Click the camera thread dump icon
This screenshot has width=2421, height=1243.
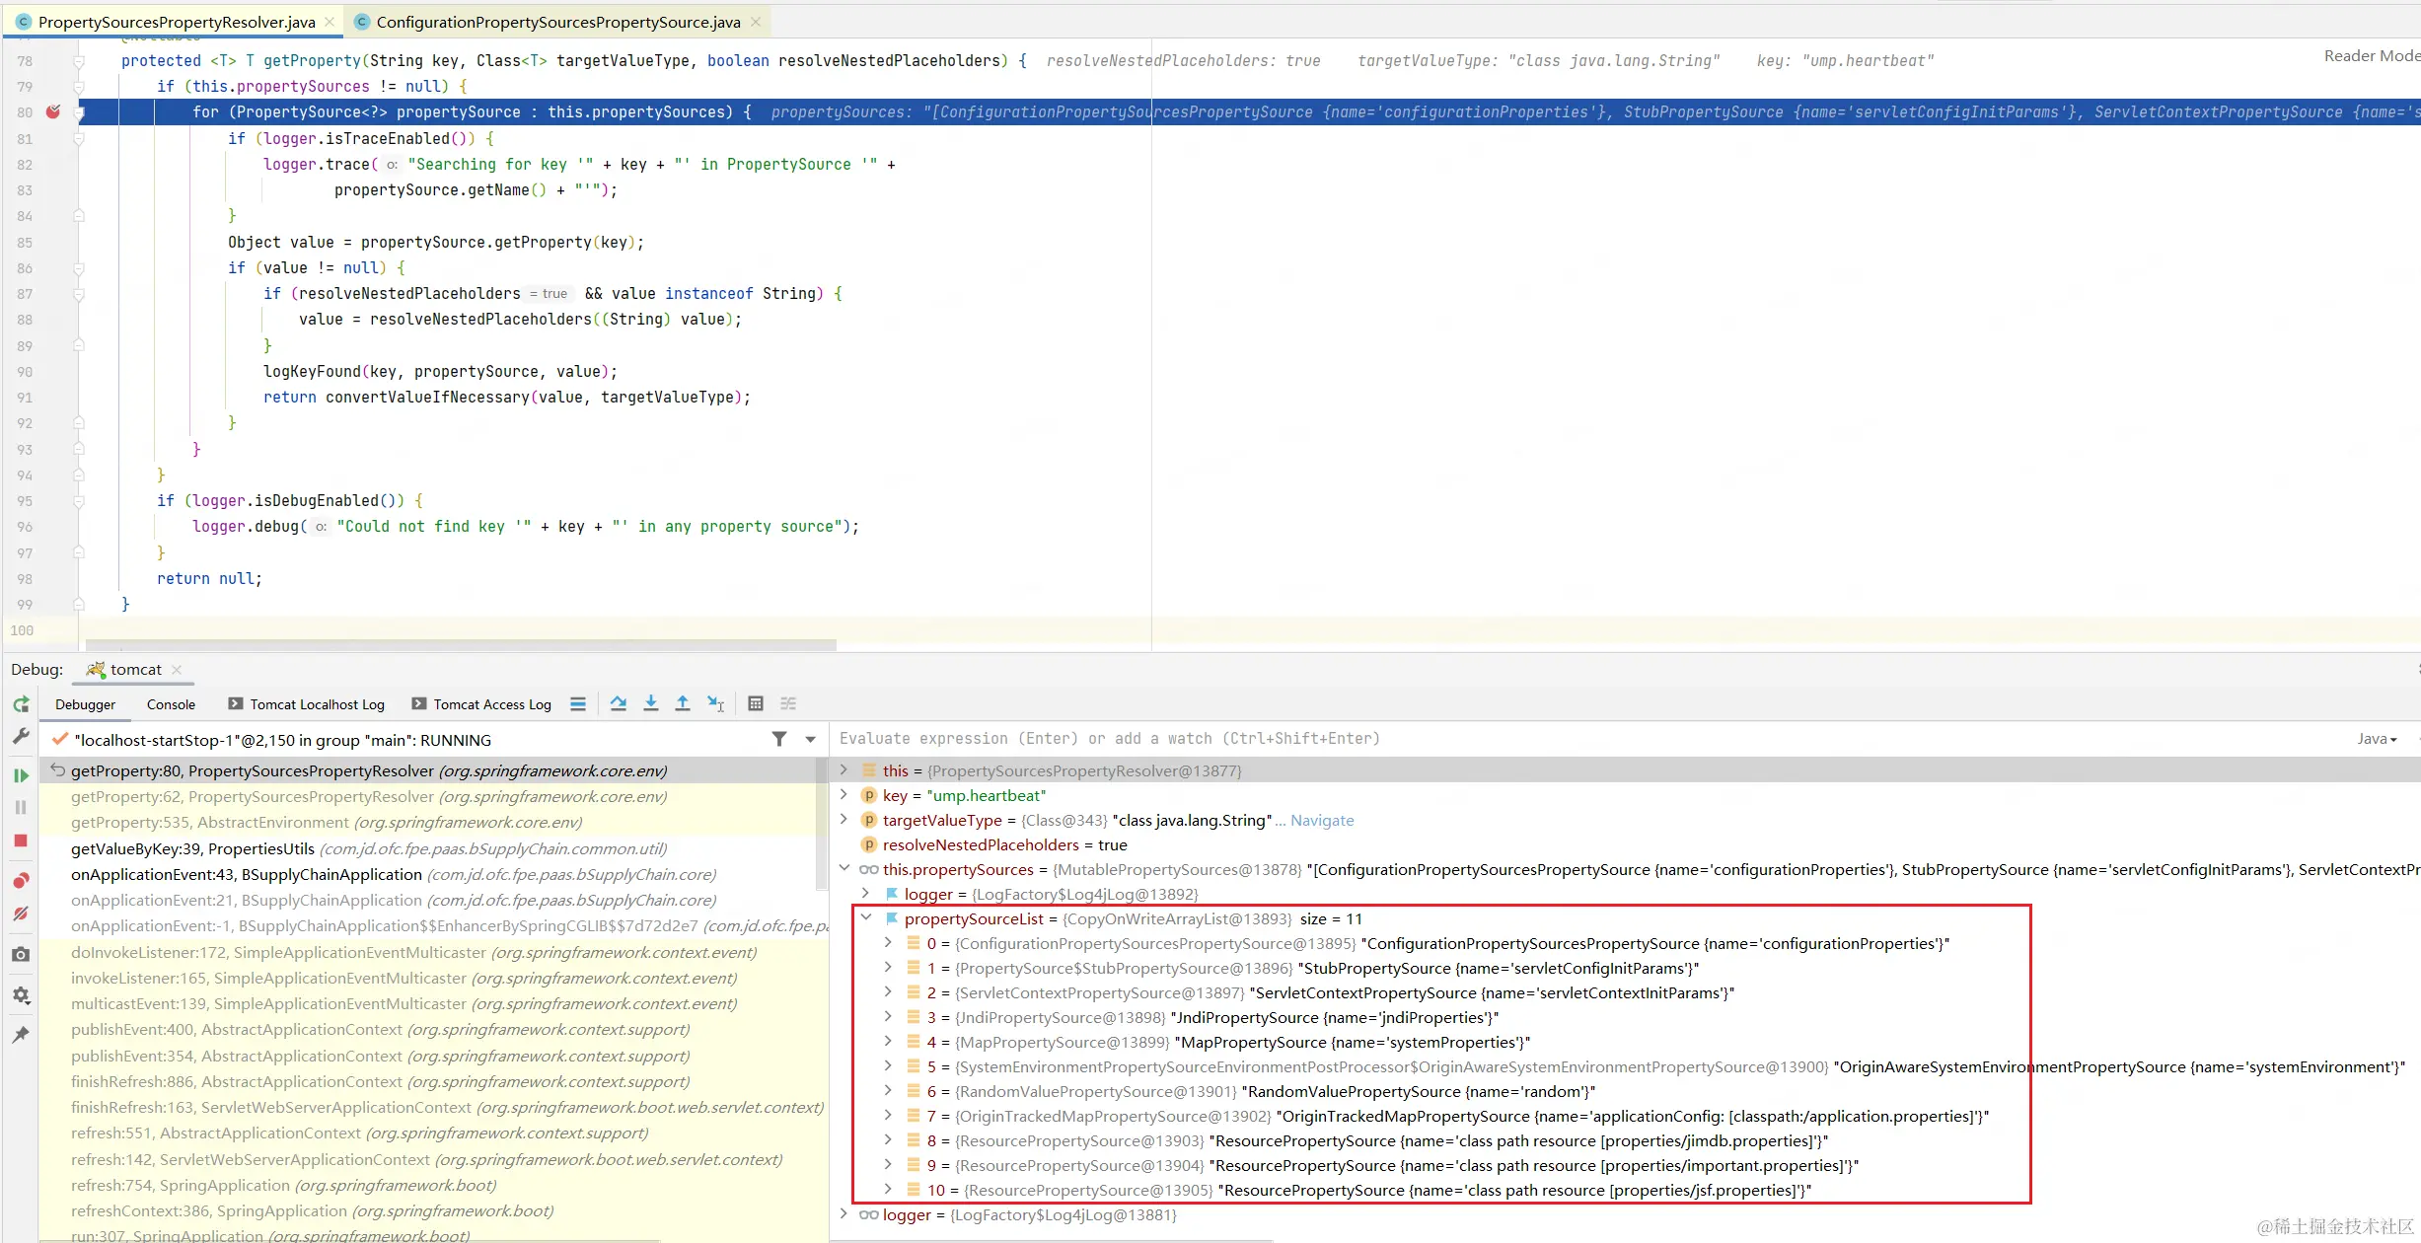[21, 954]
